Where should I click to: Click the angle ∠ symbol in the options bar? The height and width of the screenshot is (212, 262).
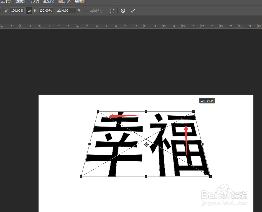click(x=58, y=11)
